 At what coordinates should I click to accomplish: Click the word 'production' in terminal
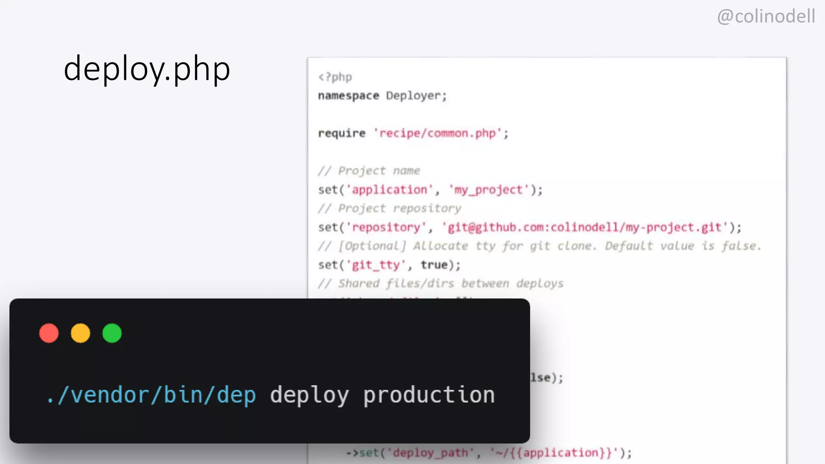[429, 395]
